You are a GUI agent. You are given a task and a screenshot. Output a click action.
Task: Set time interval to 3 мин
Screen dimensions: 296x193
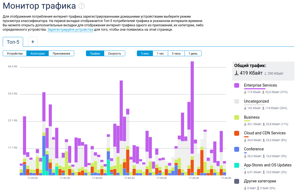[145, 53]
